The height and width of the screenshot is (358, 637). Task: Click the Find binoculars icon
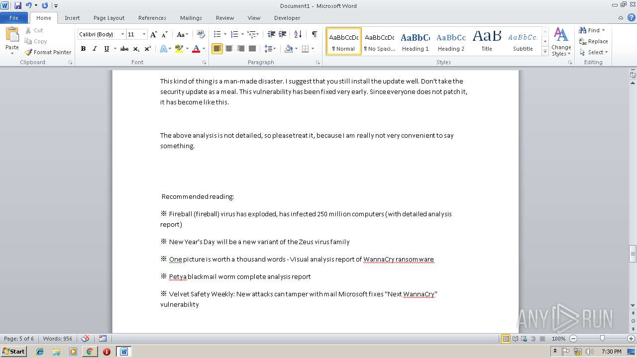tap(583, 30)
